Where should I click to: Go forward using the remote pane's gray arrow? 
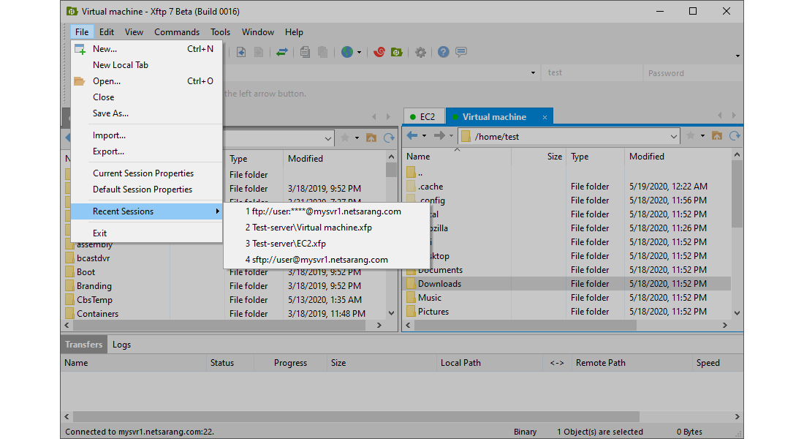tap(439, 136)
